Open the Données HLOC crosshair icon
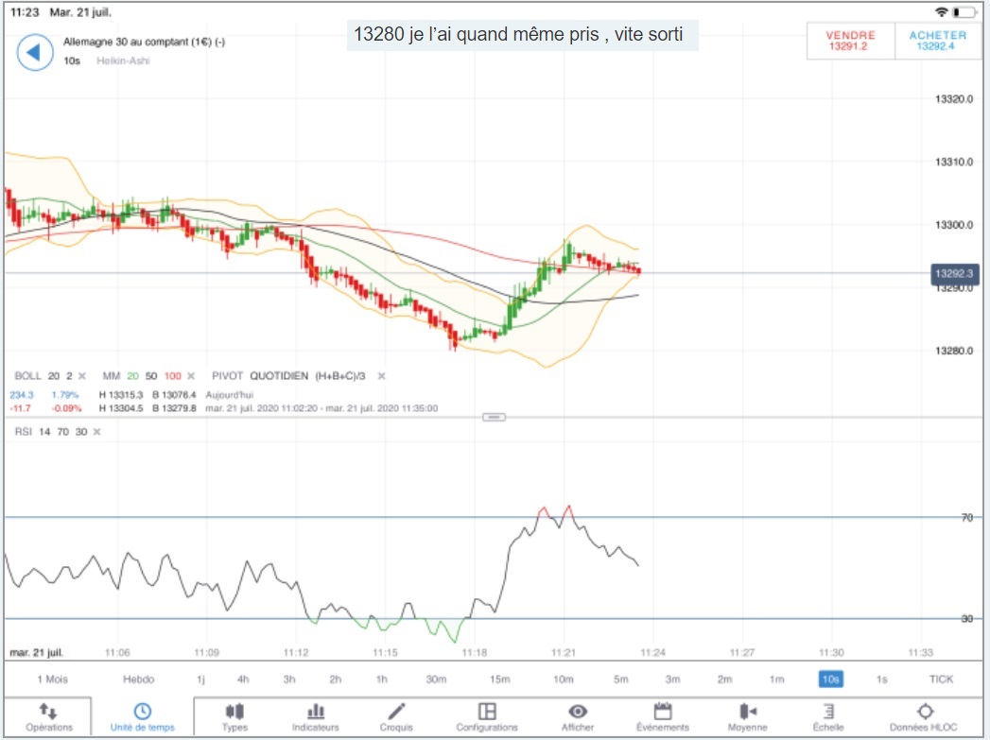Screen dimensions: 990x740 click(925, 711)
